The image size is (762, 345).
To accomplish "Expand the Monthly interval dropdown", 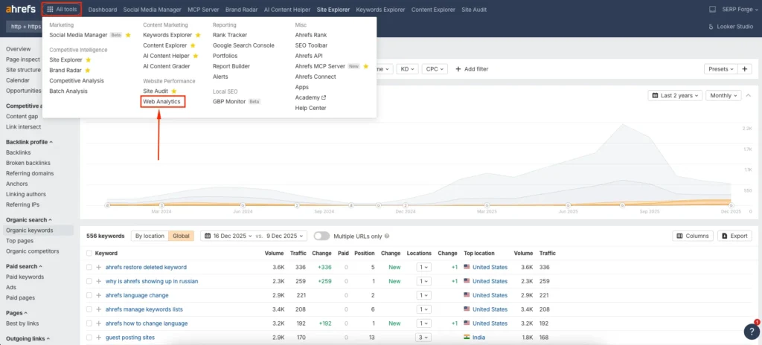I will click(724, 95).
